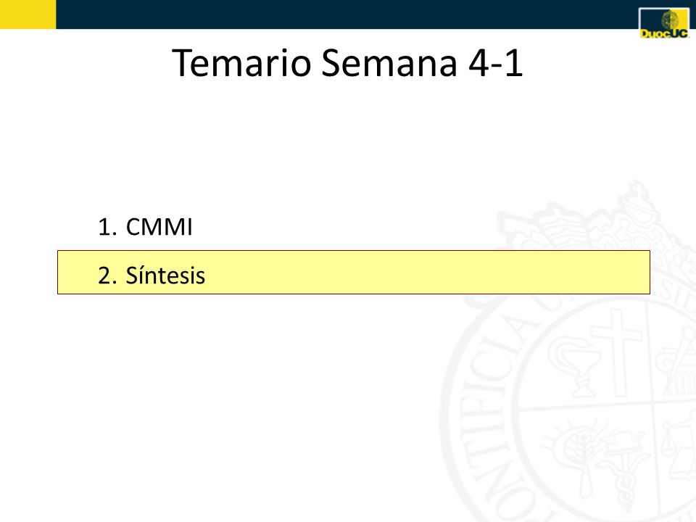Click the crest emblem inside the DuocUC logo
The width and height of the screenshot is (696, 522).
point(670,20)
